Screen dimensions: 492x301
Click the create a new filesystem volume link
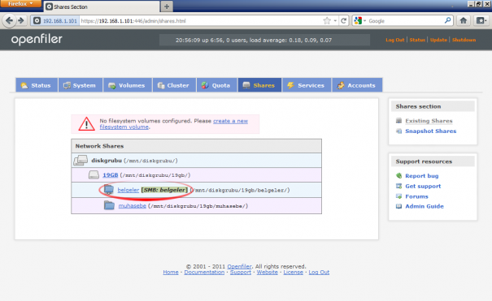pos(174,124)
